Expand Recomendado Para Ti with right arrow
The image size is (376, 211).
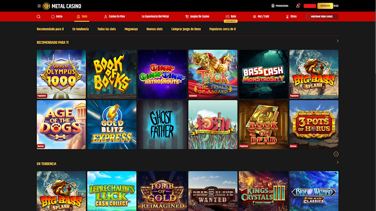(337, 41)
